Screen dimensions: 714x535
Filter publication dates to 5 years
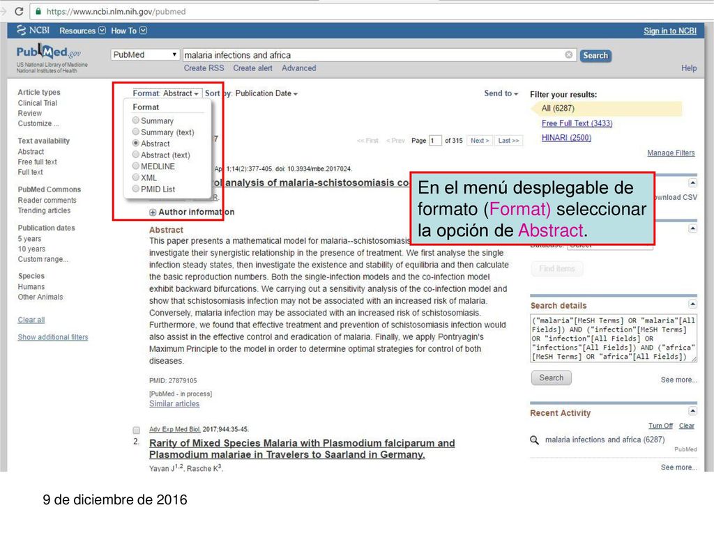tap(29, 239)
